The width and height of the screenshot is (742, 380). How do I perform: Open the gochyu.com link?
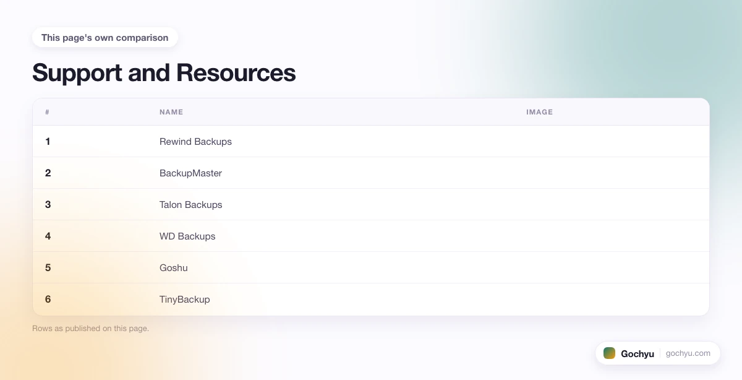coord(688,353)
